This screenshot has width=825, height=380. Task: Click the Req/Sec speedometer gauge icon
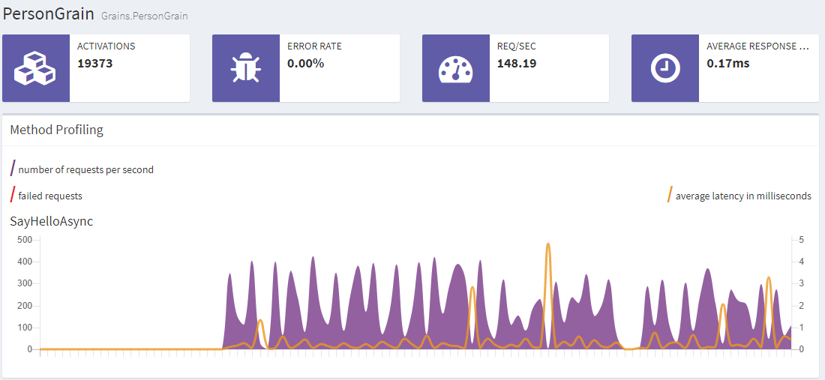(x=455, y=68)
